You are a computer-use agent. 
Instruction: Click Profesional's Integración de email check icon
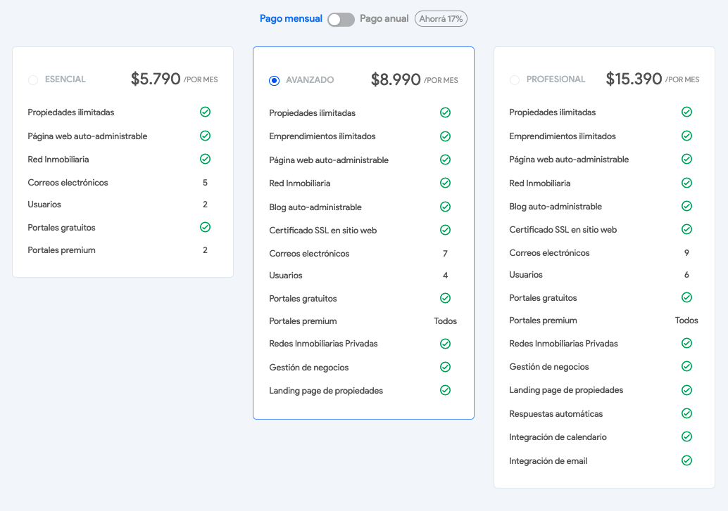click(686, 460)
